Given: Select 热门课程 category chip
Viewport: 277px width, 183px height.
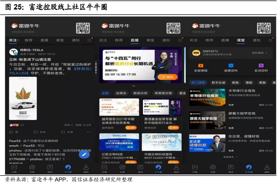Looking at the screenshot, I should [x=198, y=83].
